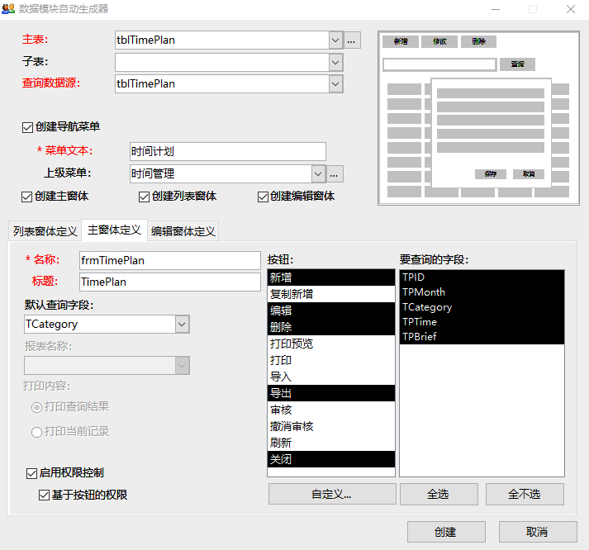Click the app icon in title bar
The height and width of the screenshot is (550, 589).
tap(8, 8)
